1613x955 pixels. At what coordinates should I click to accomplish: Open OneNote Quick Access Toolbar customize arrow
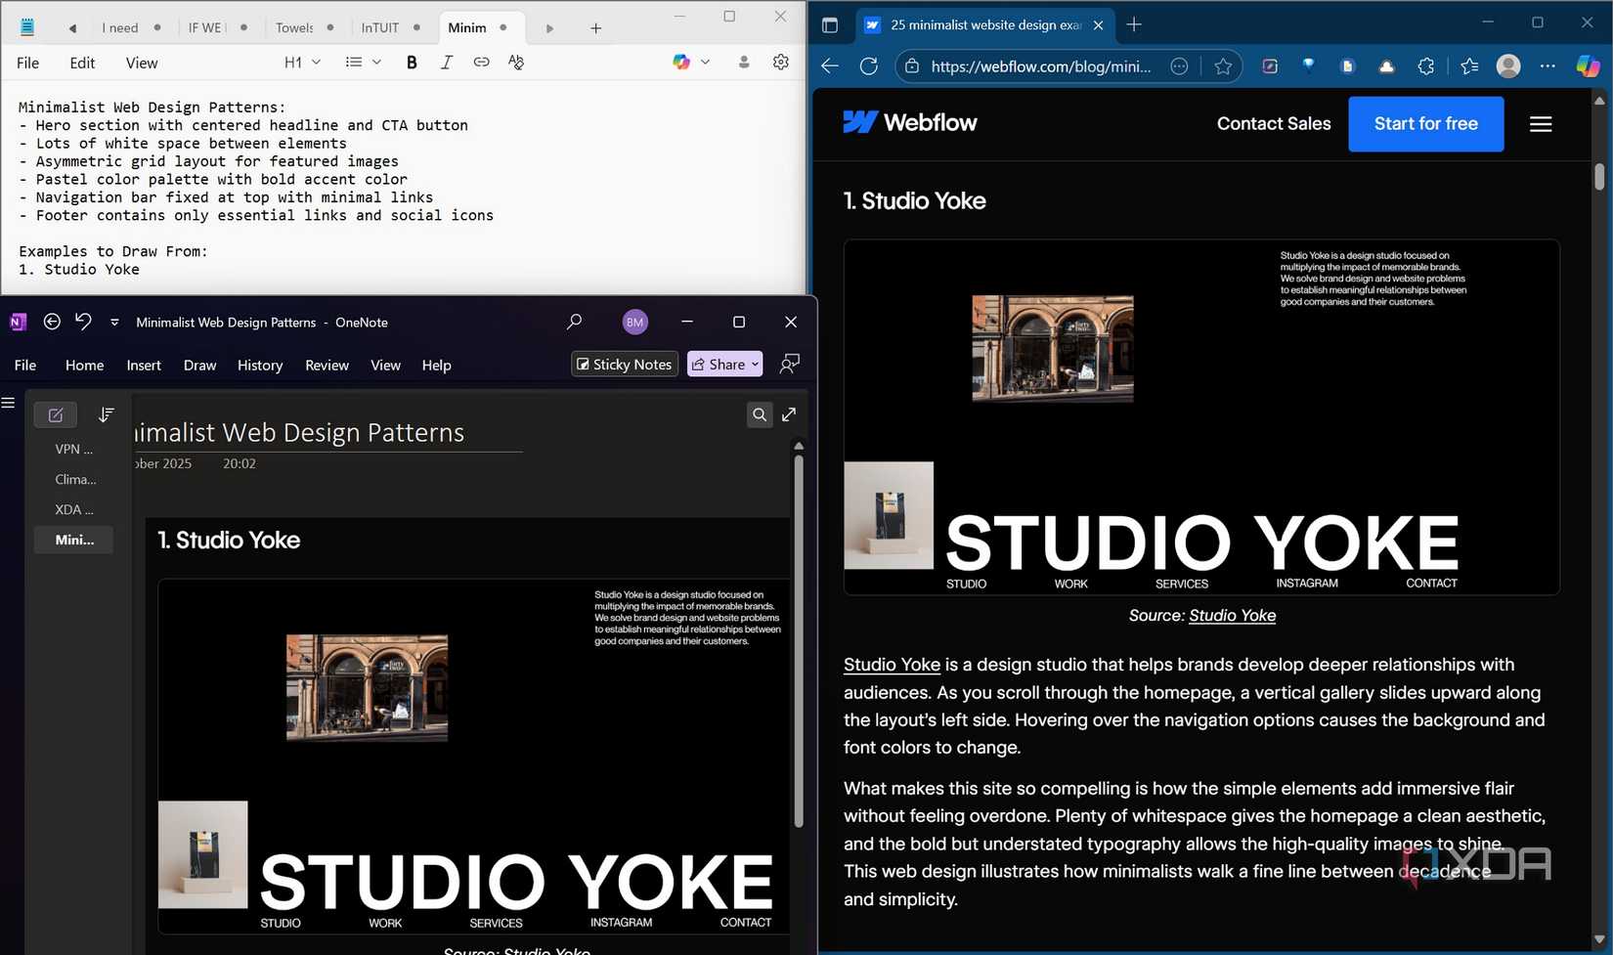(x=114, y=322)
